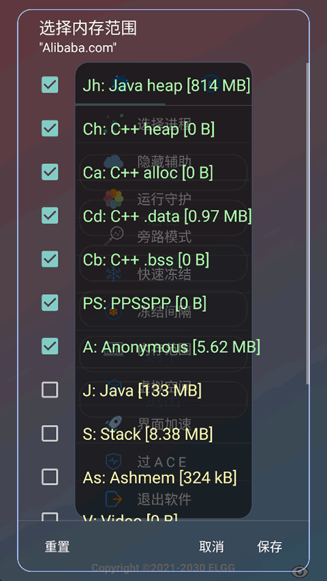Click the 取消 cancel button
The height and width of the screenshot is (581, 327).
[x=211, y=546]
